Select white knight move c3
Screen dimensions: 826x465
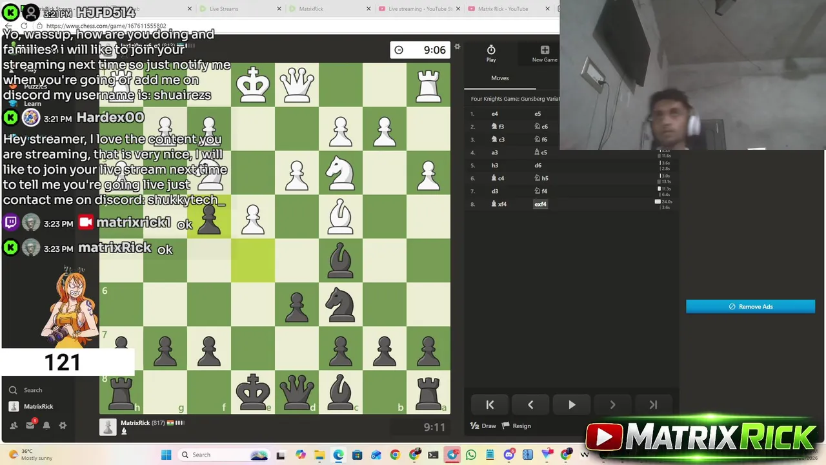click(498, 139)
